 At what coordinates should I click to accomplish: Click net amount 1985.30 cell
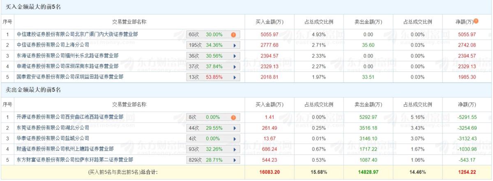(x=467, y=77)
